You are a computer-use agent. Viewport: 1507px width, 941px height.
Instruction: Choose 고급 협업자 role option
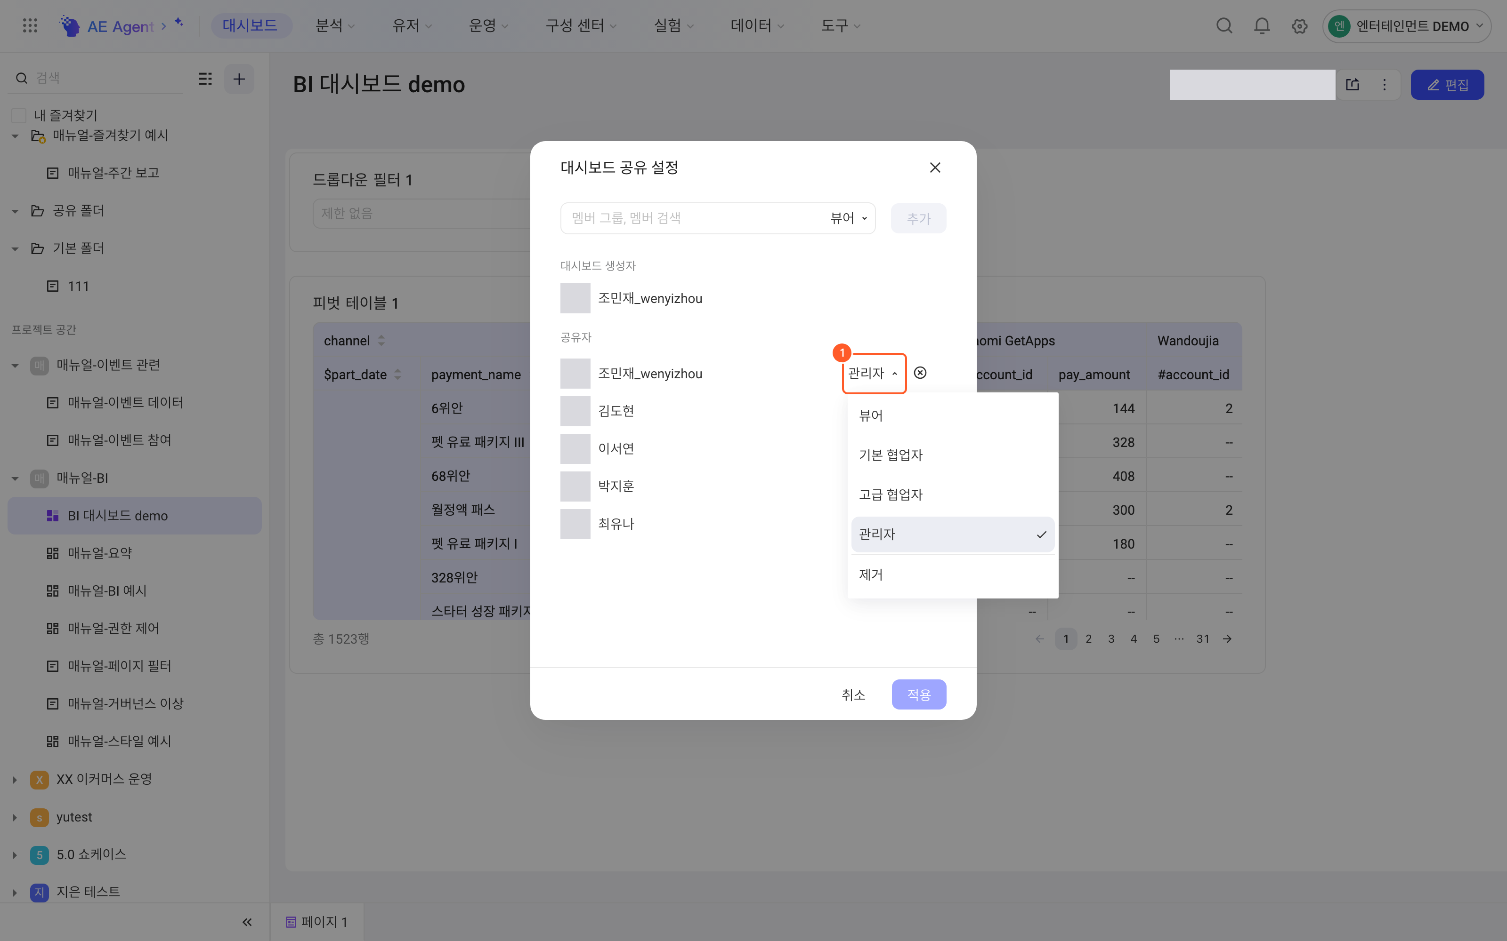pyautogui.click(x=952, y=494)
